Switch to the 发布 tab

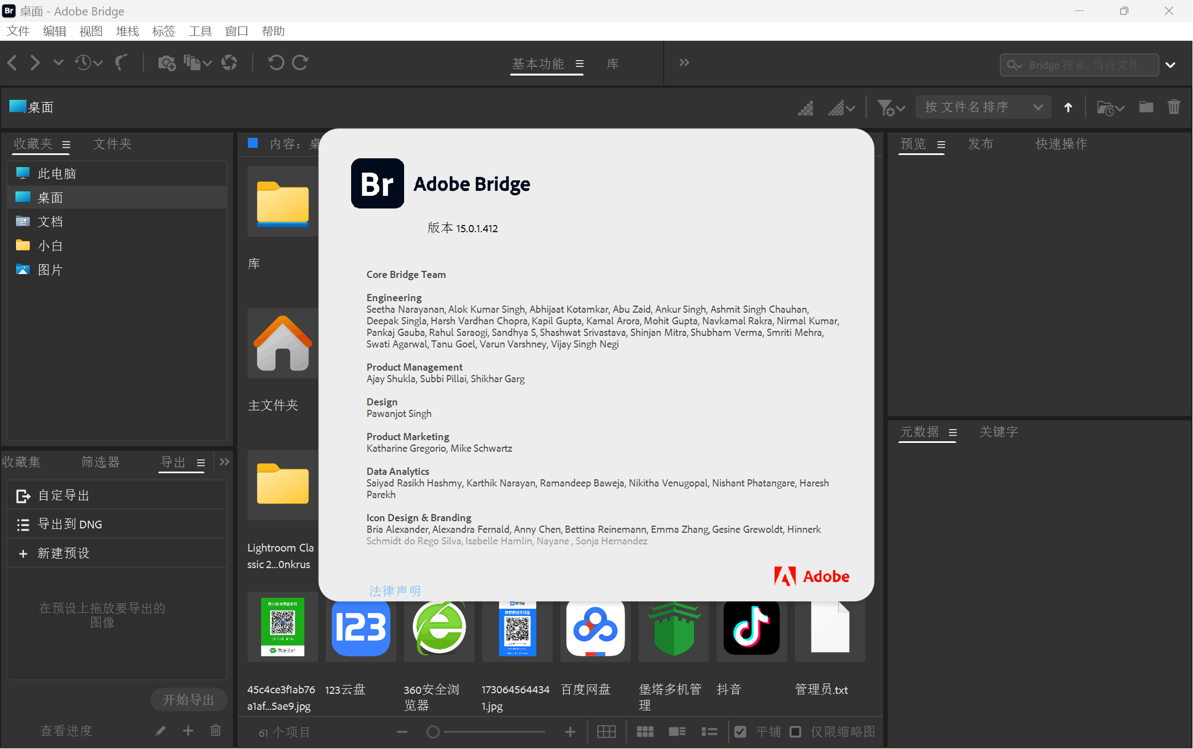[980, 144]
